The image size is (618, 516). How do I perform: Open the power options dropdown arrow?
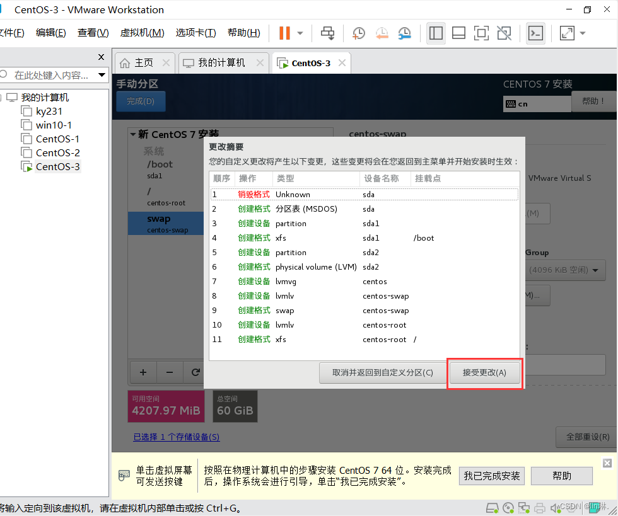pos(300,33)
